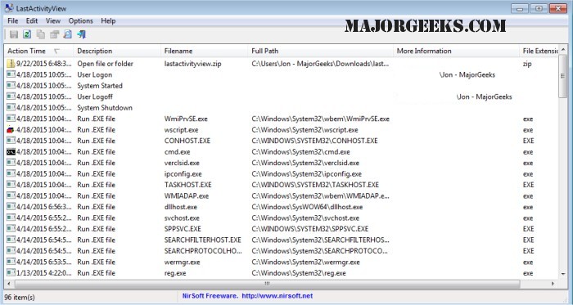This screenshot has height=305, width=573.
Task: Click the WMIADAP.exe row icon
Action: tap(11, 196)
